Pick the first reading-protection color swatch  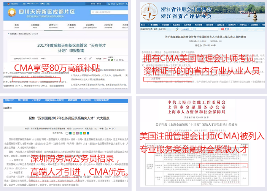[x=67, y=133]
